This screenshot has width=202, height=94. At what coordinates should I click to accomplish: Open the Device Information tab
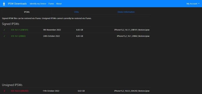(x=126, y=12)
